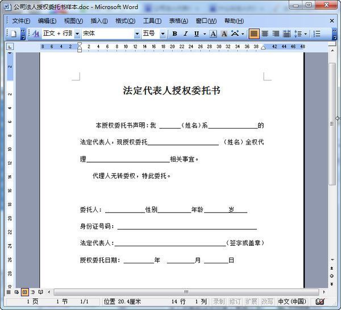Select the Print Layout view button

24,292
